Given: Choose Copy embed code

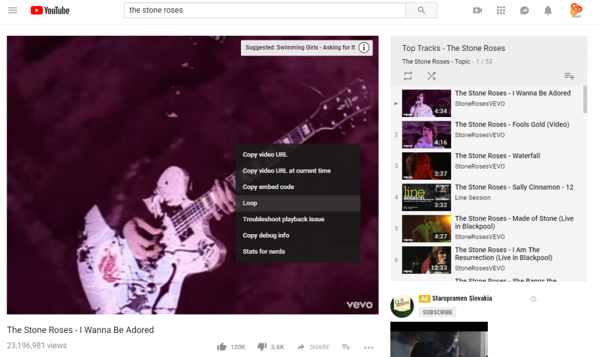Looking at the screenshot, I should pyautogui.click(x=298, y=187).
